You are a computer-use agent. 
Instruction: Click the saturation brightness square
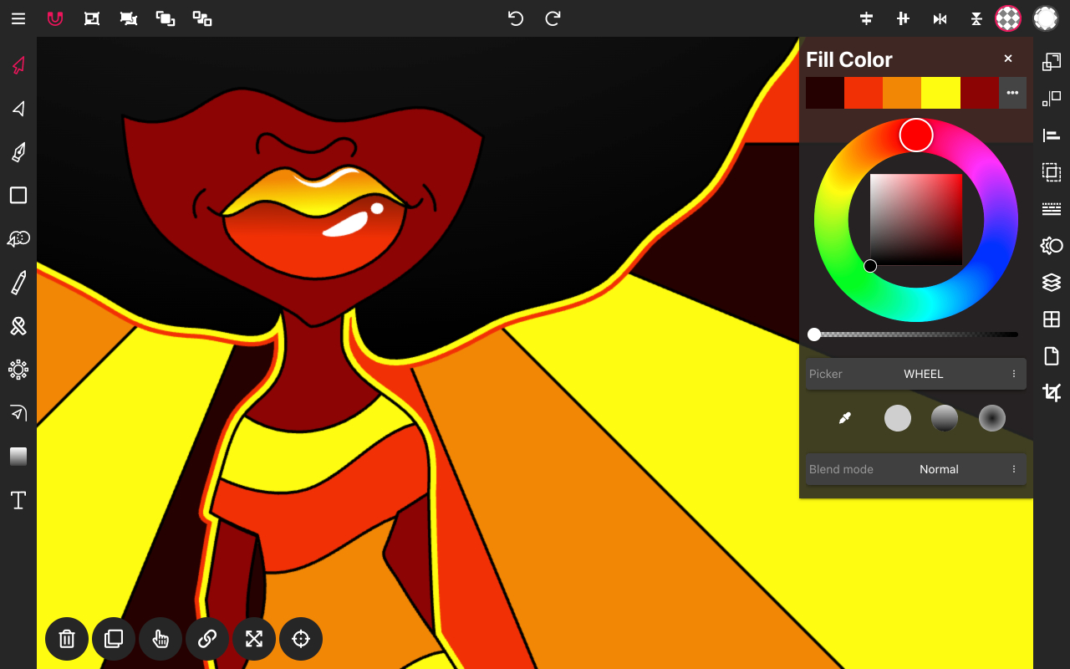916,220
